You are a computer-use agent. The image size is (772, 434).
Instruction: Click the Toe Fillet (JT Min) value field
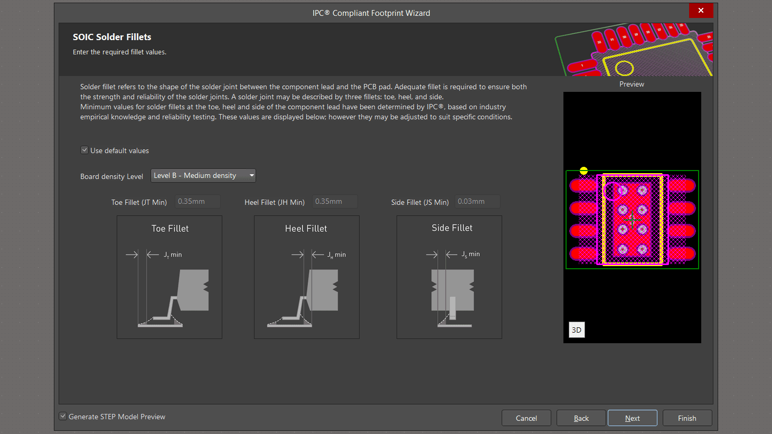point(197,202)
